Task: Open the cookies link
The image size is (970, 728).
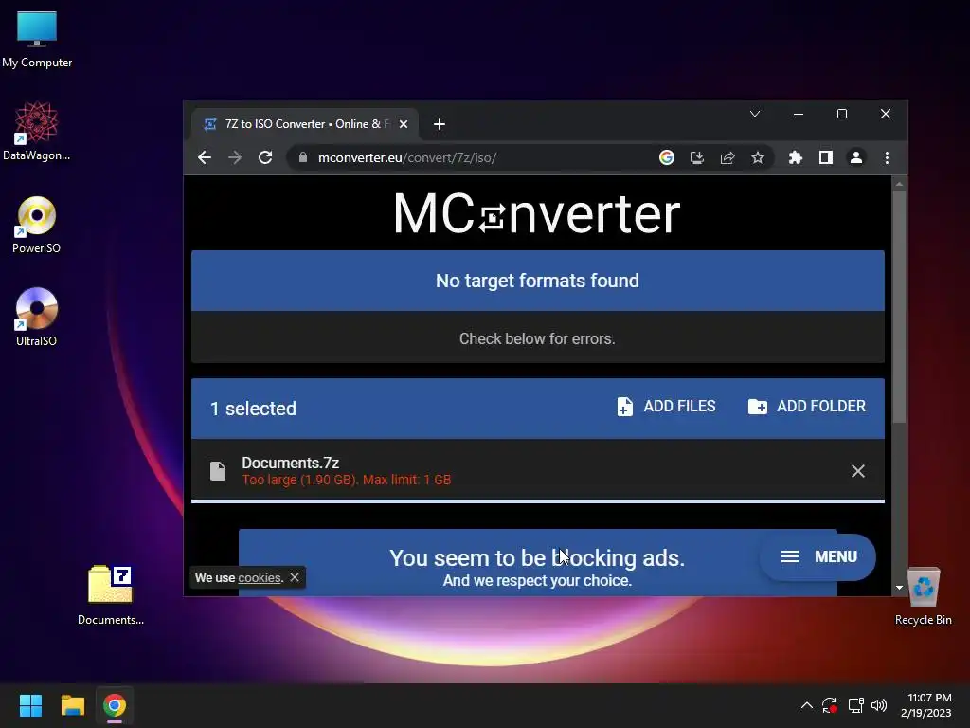Action: pos(260,577)
